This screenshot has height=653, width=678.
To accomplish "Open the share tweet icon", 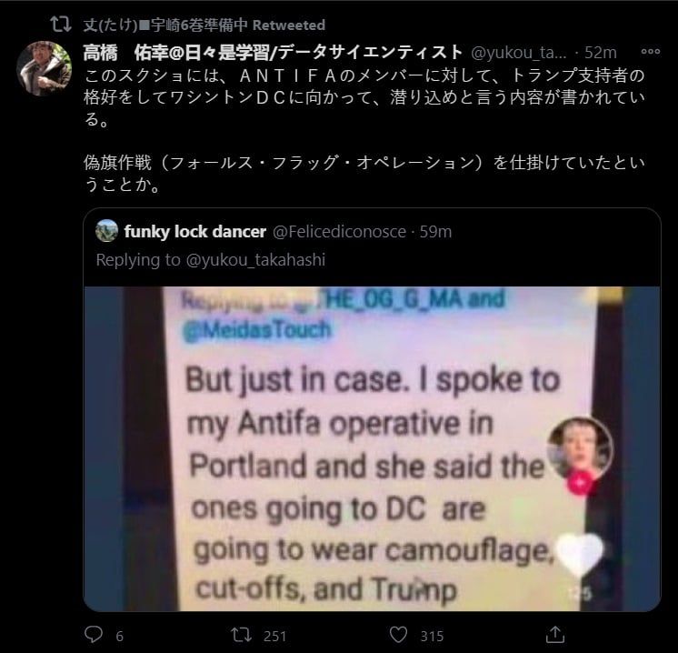I will 554,634.
